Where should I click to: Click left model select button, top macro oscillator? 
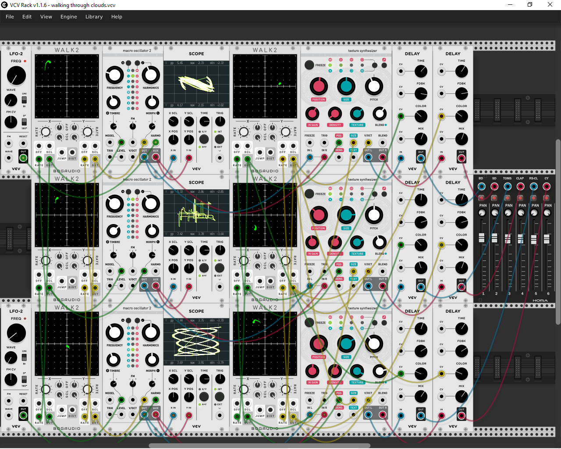(128, 63)
